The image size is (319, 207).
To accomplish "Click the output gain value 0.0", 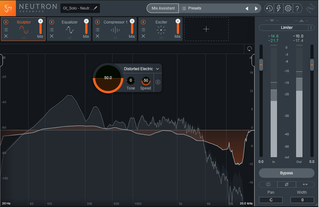I will (312, 162).
